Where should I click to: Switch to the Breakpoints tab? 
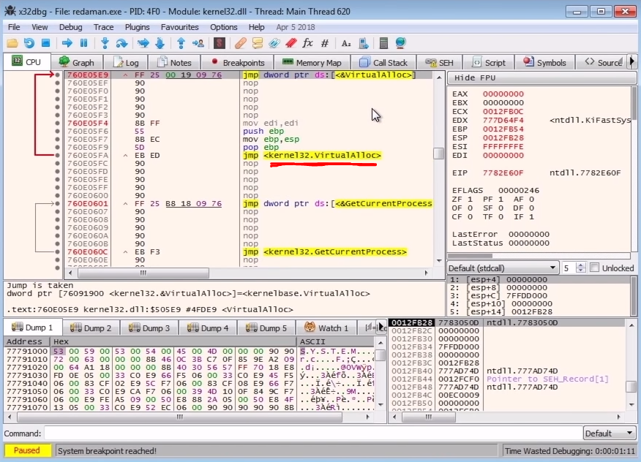238,62
